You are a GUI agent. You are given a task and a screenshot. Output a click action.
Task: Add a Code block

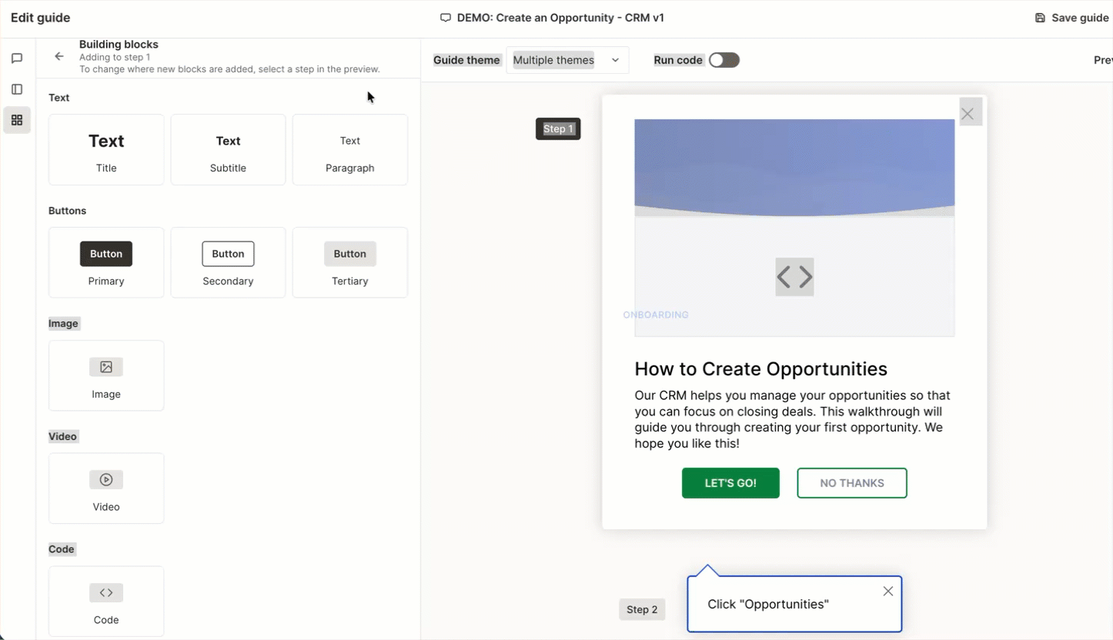pos(106,602)
